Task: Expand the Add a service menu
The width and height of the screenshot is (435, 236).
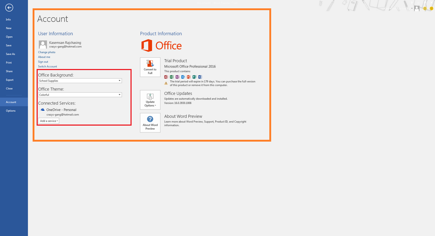Action: click(49, 121)
